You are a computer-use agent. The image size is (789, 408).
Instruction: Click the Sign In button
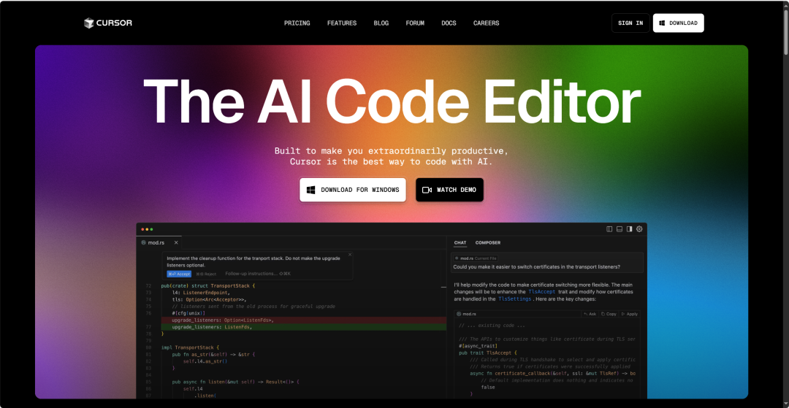click(x=630, y=23)
